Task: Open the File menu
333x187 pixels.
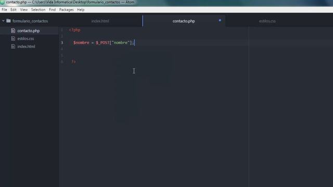Action: click(4, 10)
